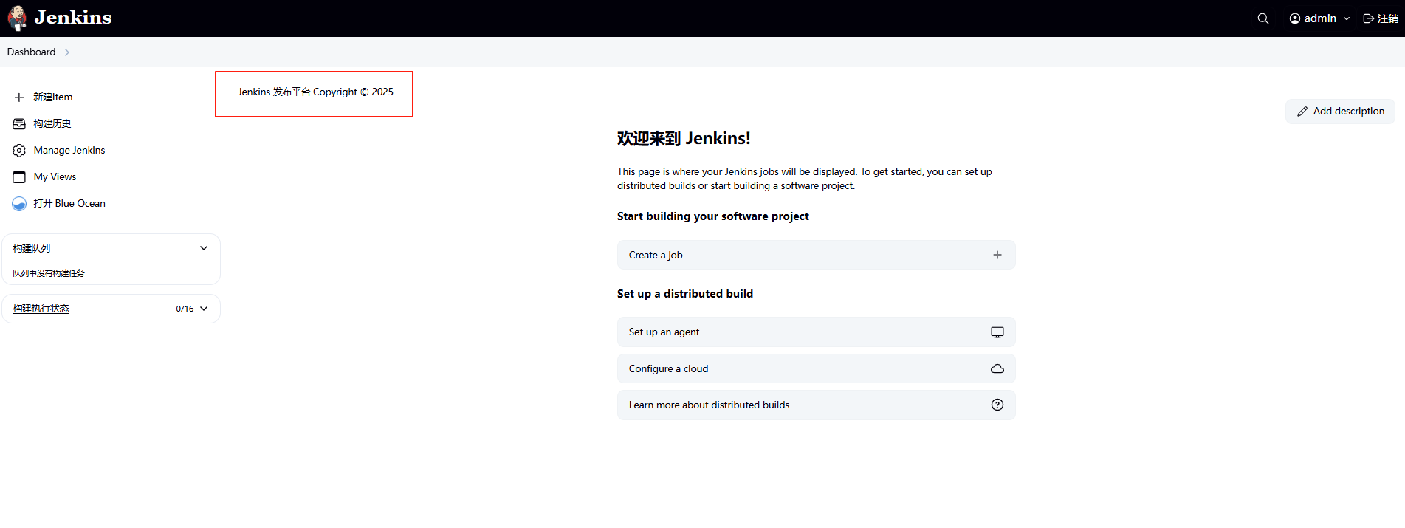Click the monitor icon on Set up an agent

pyautogui.click(x=997, y=332)
